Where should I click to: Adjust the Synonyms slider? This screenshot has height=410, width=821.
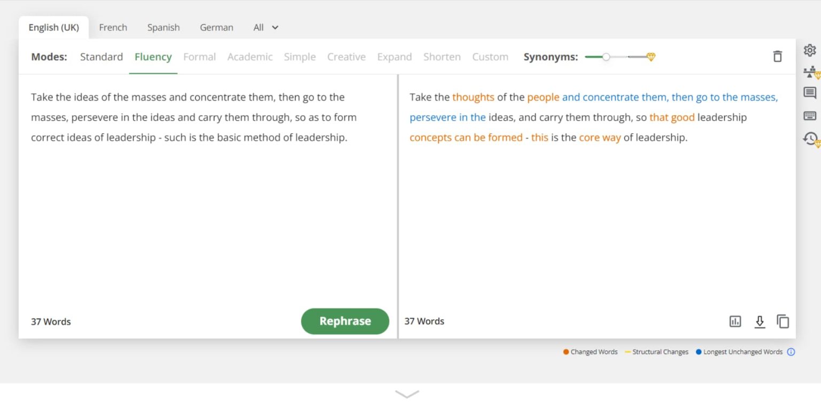607,56
